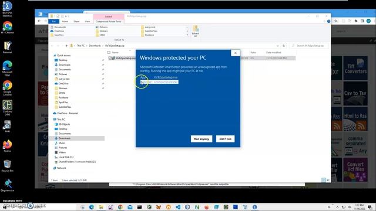Open notification center in taskbar

[x=370, y=207]
